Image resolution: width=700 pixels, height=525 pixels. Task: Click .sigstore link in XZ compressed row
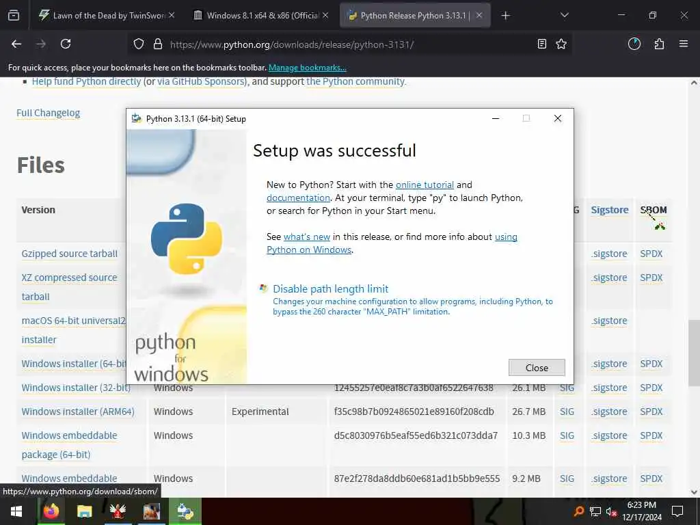609,278
